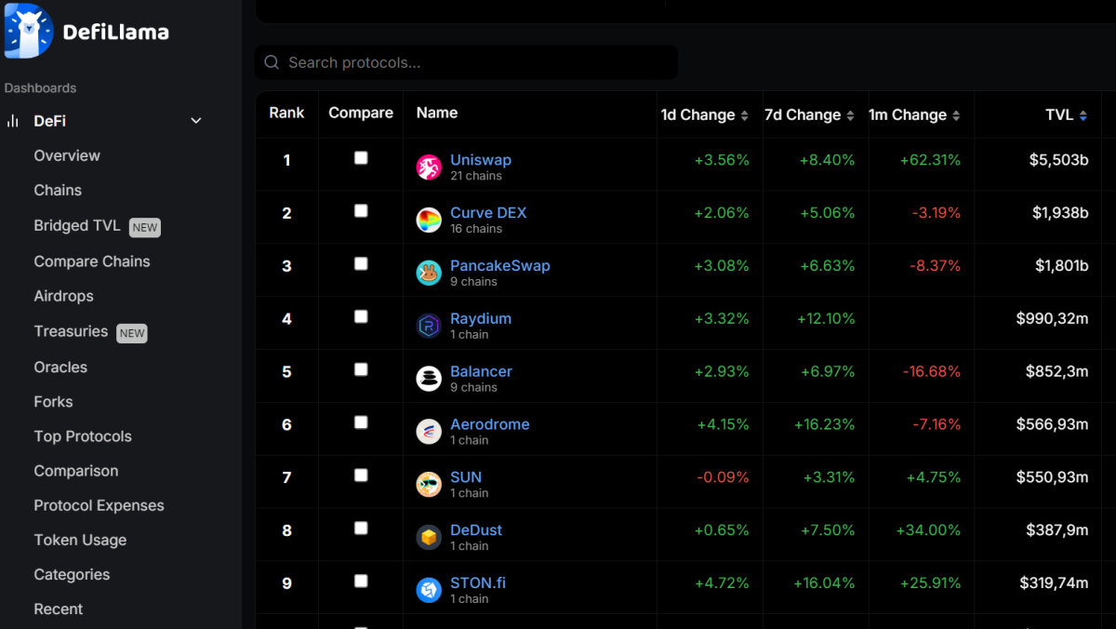Check the Balancer compare checkbox
This screenshot has height=629, width=1116.
pyautogui.click(x=361, y=369)
